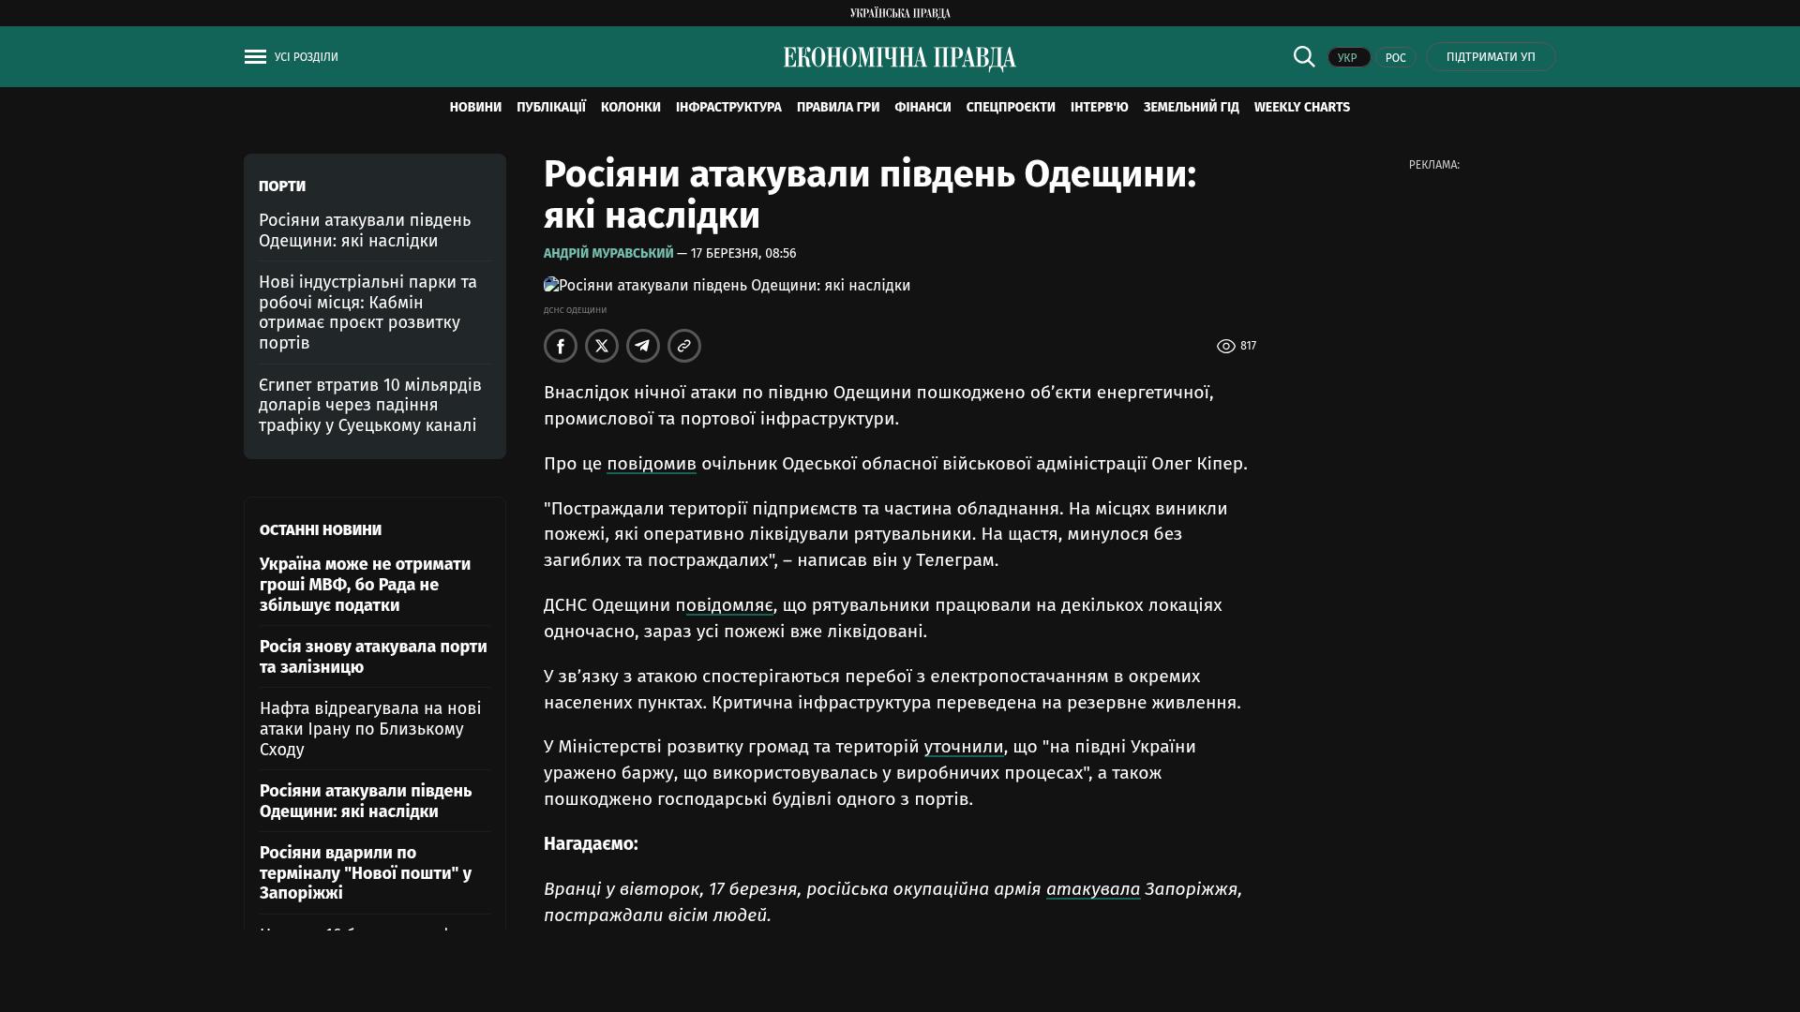The height and width of the screenshot is (1012, 1800).
Task: Switch language to РОС
Action: [x=1395, y=57]
